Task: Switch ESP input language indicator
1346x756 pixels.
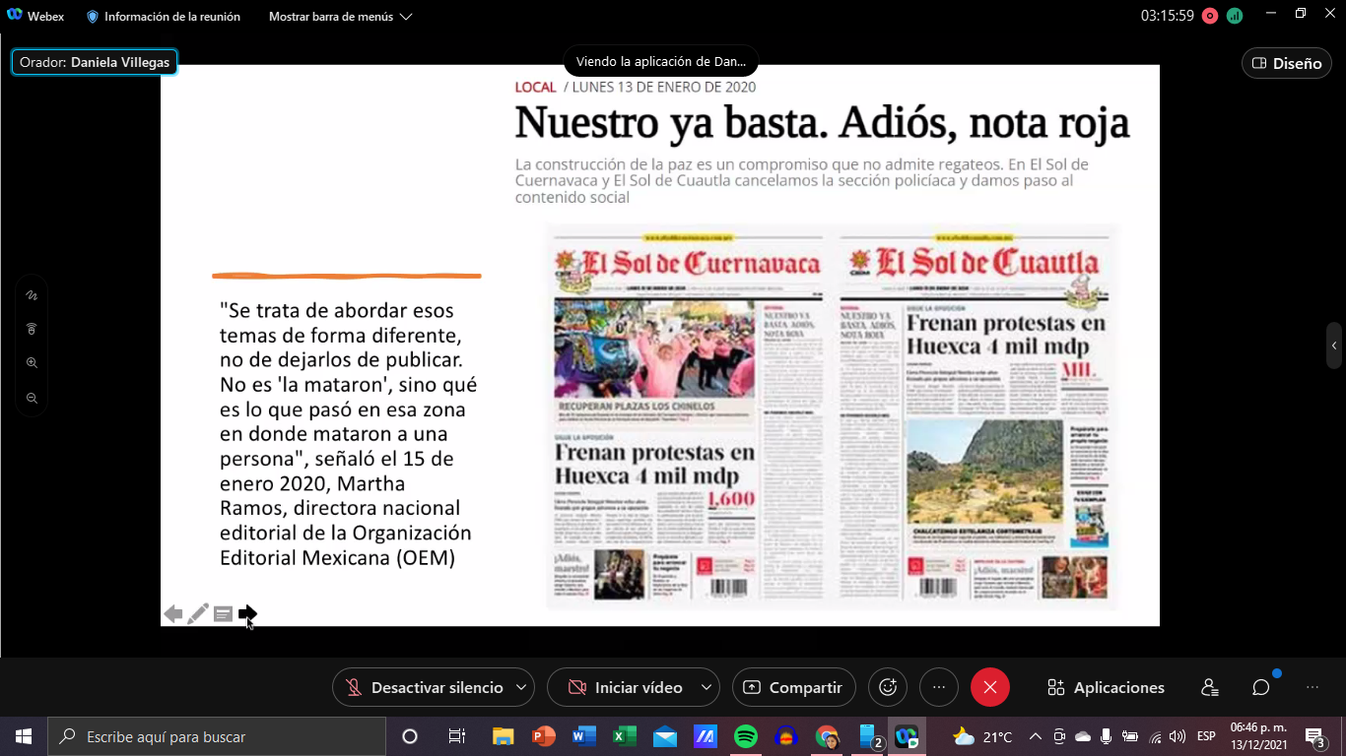Action: click(x=1206, y=736)
